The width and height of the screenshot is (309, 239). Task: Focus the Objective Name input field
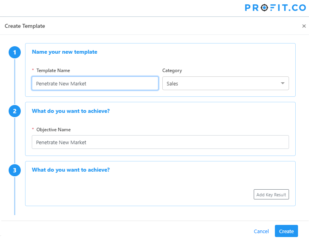tap(160, 142)
